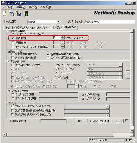This screenshot has height=143, width=137.
Task: Click the load backup set toolbar icon
Action: point(11,13)
